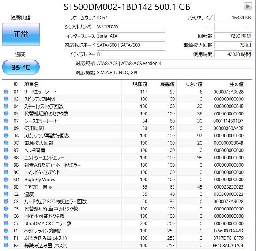The height and width of the screenshot is (251, 256).
Task: Click status dot for row F0 ヘッドフライング時間
Action: pyautogui.click(x=6, y=231)
